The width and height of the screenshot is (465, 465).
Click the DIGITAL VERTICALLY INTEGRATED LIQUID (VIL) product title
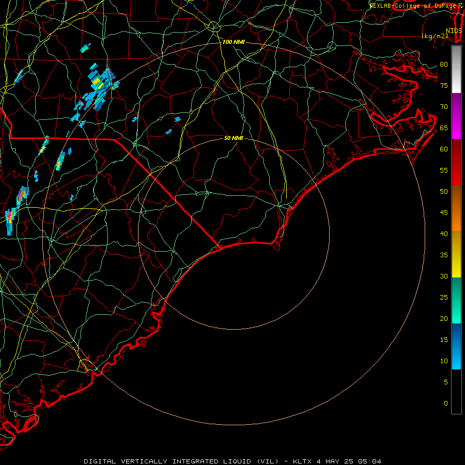(181, 461)
